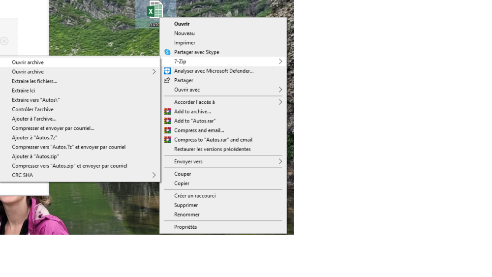Choose Contrôler l'archive
Viewport: 492px width, 277px height.
(x=32, y=109)
